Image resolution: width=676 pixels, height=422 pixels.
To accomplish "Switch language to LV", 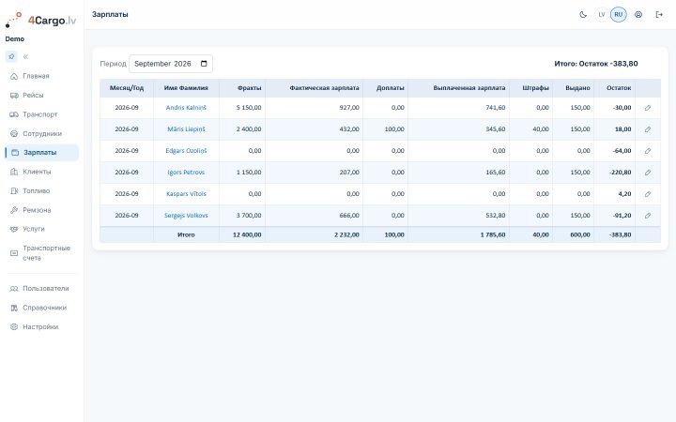I will pyautogui.click(x=602, y=15).
